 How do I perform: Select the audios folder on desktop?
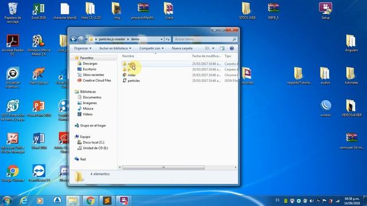pyautogui.click(x=325, y=76)
